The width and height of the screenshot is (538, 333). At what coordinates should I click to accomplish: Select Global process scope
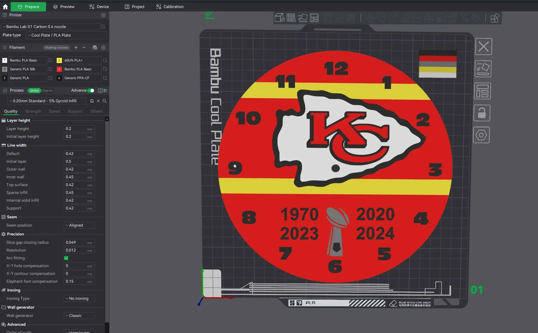[34, 91]
